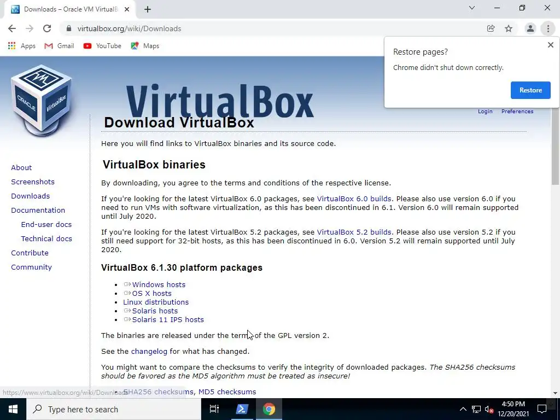The height and width of the screenshot is (420, 560).
Task: Open Gmail bookmark
Action: coord(59,46)
